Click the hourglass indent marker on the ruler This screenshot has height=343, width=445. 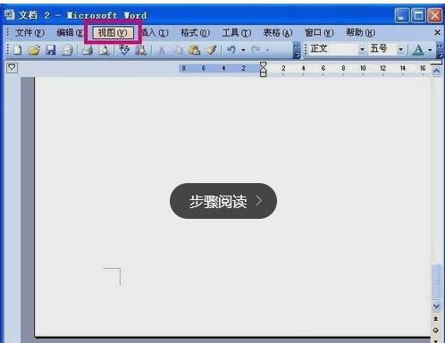pyautogui.click(x=264, y=69)
